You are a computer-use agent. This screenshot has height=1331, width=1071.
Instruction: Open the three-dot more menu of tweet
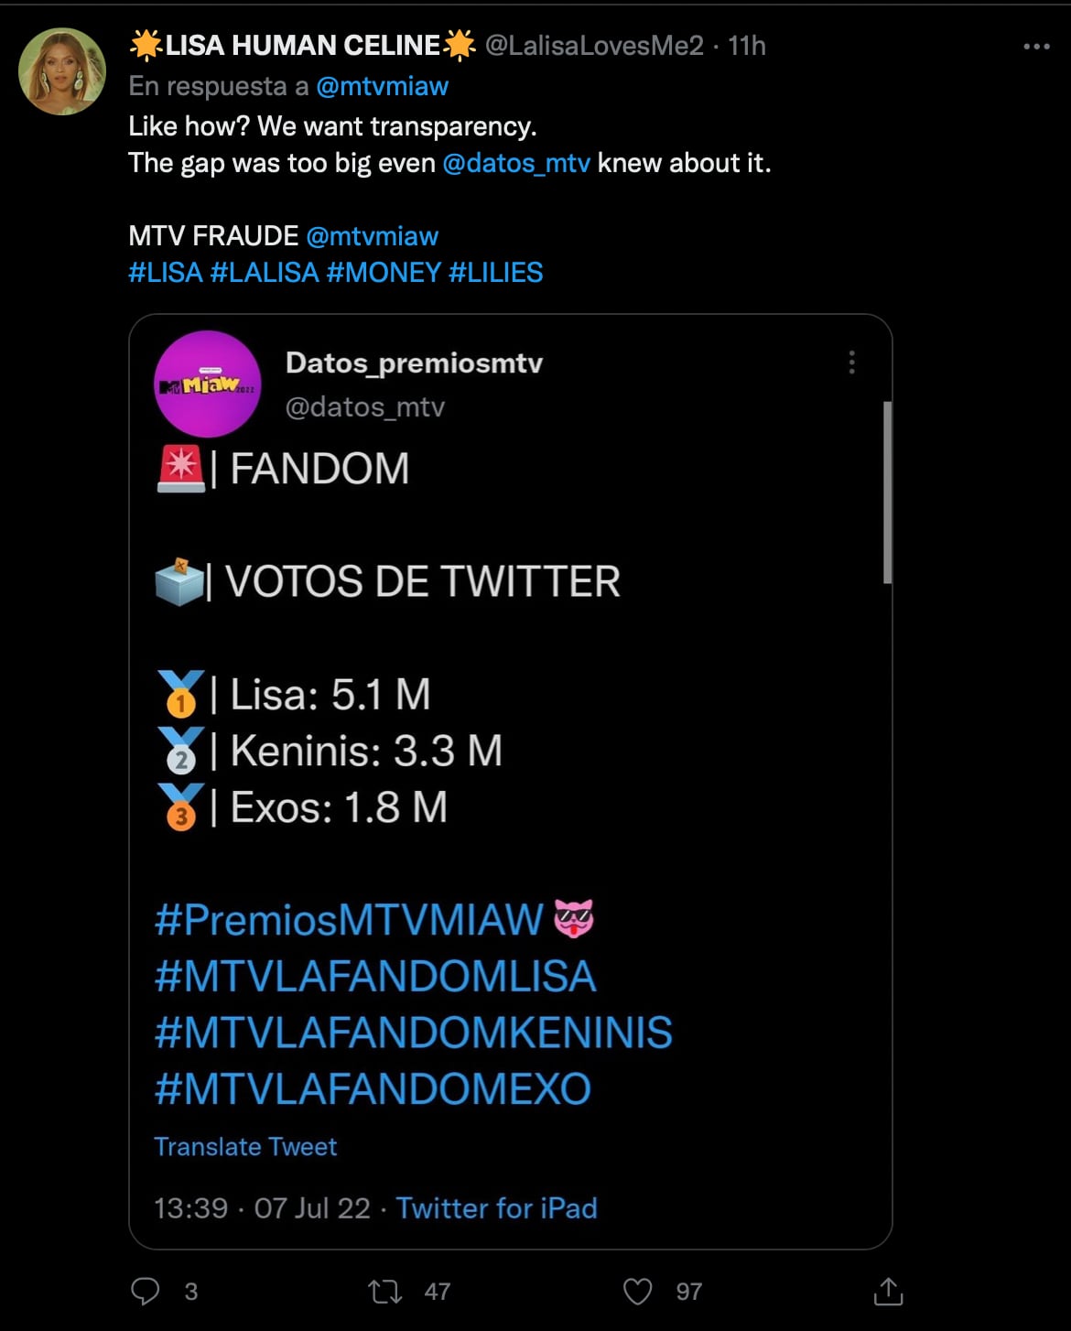click(1036, 47)
